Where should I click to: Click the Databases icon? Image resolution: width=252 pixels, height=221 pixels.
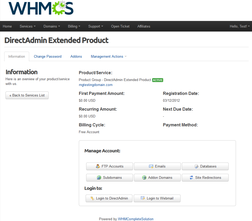click(x=196, y=166)
